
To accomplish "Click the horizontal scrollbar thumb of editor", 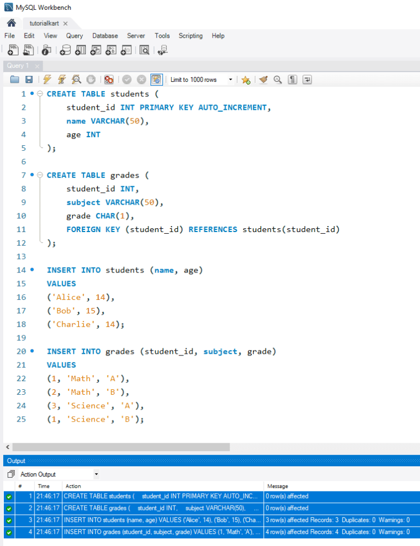I will [121, 447].
